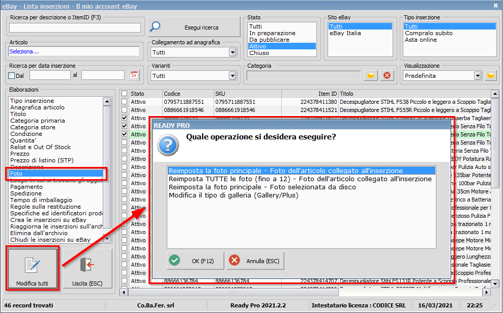The image size is (503, 313).
Task: Close the eBay Lista inserzioni window
Action: point(495,6)
